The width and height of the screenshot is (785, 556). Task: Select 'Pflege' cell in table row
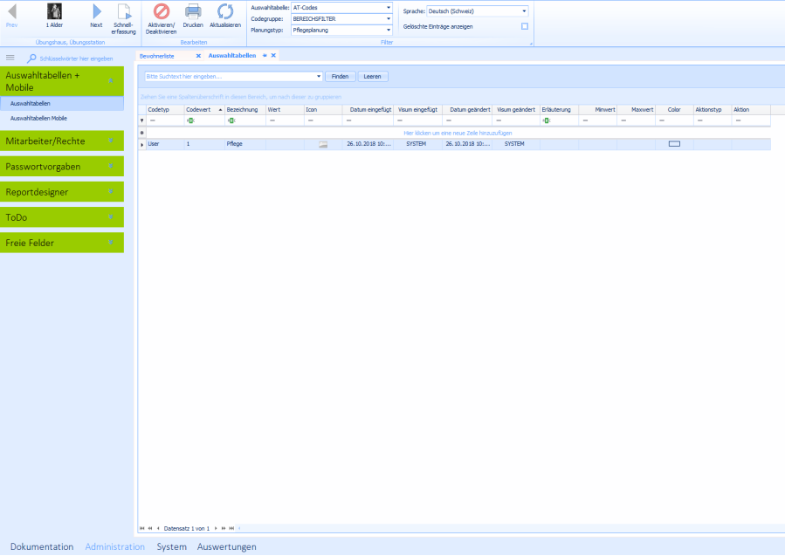[x=245, y=144]
